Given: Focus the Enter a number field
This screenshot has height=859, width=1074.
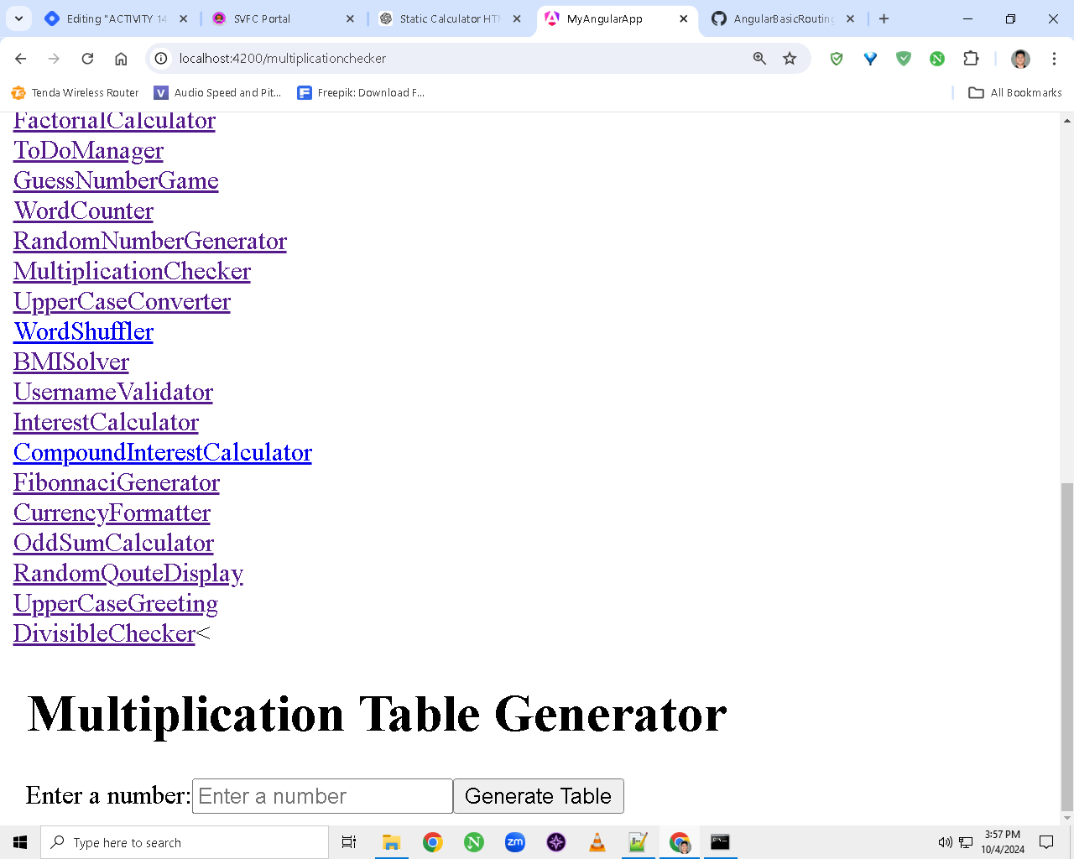Looking at the screenshot, I should tap(322, 796).
